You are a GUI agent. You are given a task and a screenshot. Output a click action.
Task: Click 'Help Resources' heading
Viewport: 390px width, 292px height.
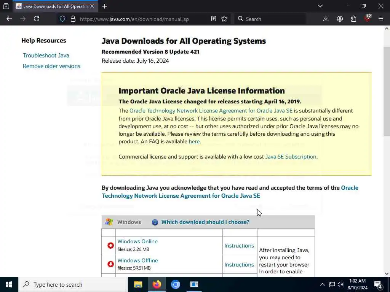pyautogui.click(x=44, y=40)
